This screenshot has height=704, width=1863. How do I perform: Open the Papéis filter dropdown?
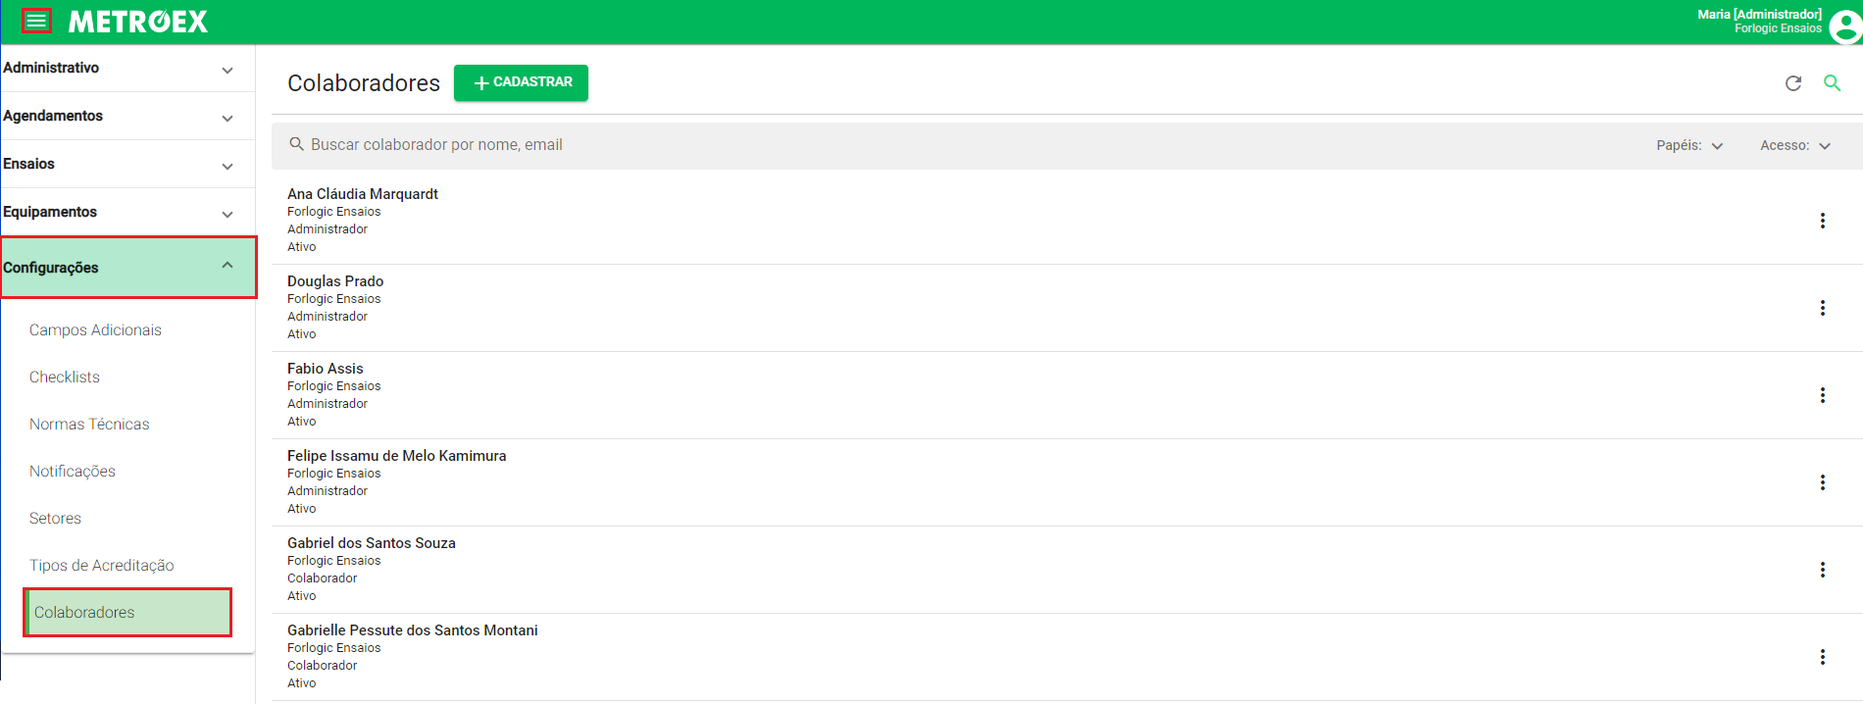1689,145
